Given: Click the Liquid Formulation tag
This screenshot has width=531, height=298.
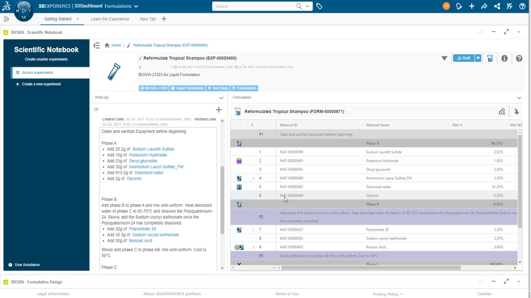Looking at the screenshot, I should coord(188,88).
